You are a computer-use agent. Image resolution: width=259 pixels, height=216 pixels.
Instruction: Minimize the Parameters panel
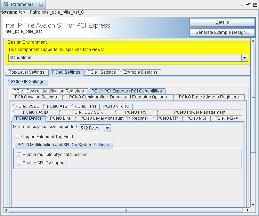coord(241,6)
